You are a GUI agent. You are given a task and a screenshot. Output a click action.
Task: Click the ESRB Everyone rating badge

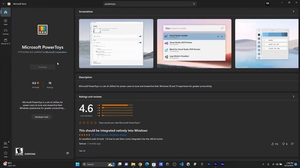pyautogui.click(x=19, y=152)
